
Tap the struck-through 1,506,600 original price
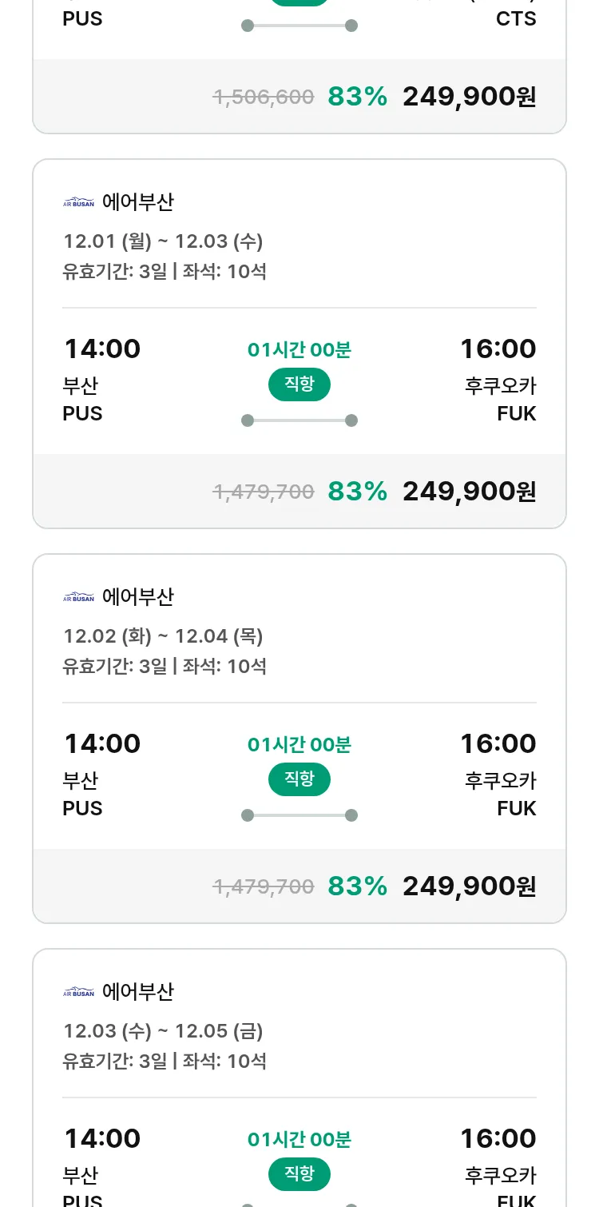[x=264, y=98]
